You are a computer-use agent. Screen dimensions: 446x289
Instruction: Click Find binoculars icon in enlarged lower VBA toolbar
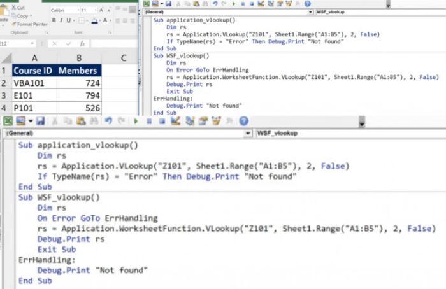tap(94, 122)
